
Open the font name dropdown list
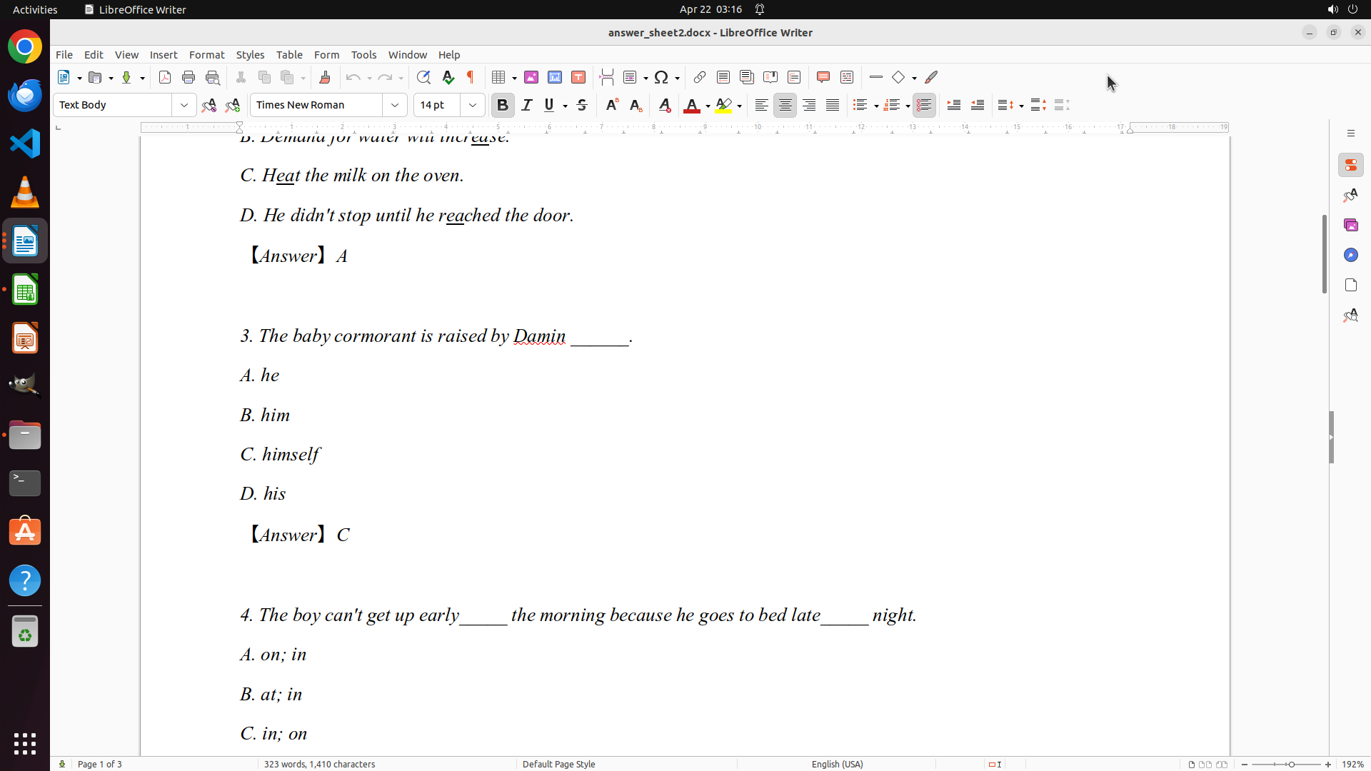[395, 105]
